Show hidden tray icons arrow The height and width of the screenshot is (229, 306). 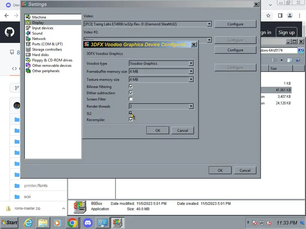(248, 222)
